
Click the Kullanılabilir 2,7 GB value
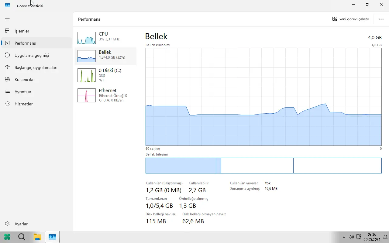pos(197,190)
